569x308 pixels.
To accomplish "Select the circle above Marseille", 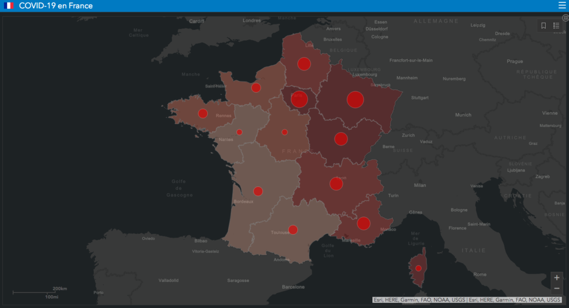I will point(363,223).
